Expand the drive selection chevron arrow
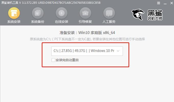This screenshot has height=102, width=174. click(x=118, y=51)
